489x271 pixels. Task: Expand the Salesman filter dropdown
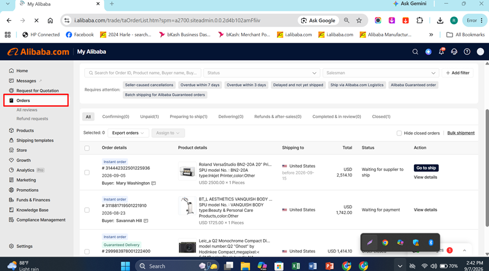(381, 73)
